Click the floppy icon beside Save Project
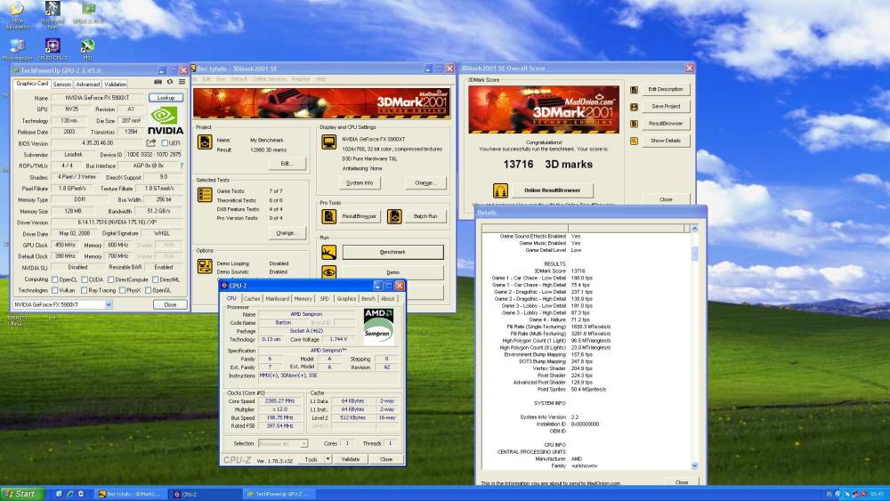Viewport: 890px width, 501px height. tap(634, 107)
